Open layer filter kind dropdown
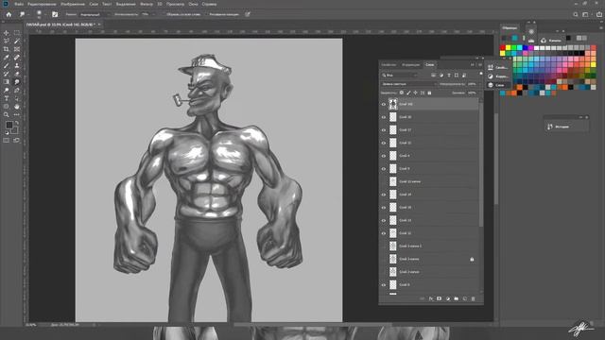Viewport: 605px width, 340px height. click(x=400, y=76)
